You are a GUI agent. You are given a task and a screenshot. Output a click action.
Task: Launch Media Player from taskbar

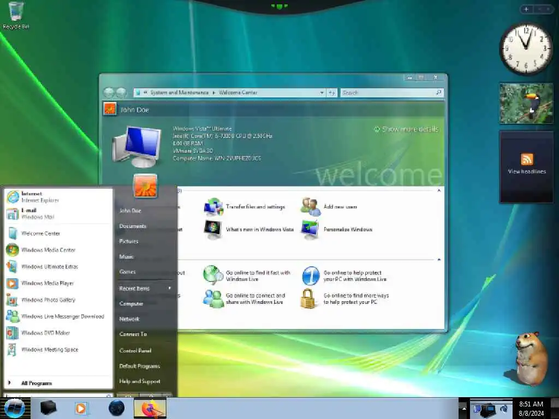(81, 408)
